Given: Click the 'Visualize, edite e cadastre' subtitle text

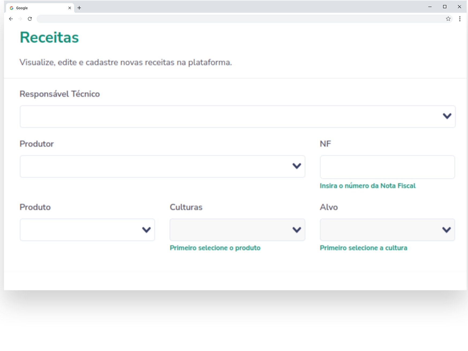Looking at the screenshot, I should point(126,62).
